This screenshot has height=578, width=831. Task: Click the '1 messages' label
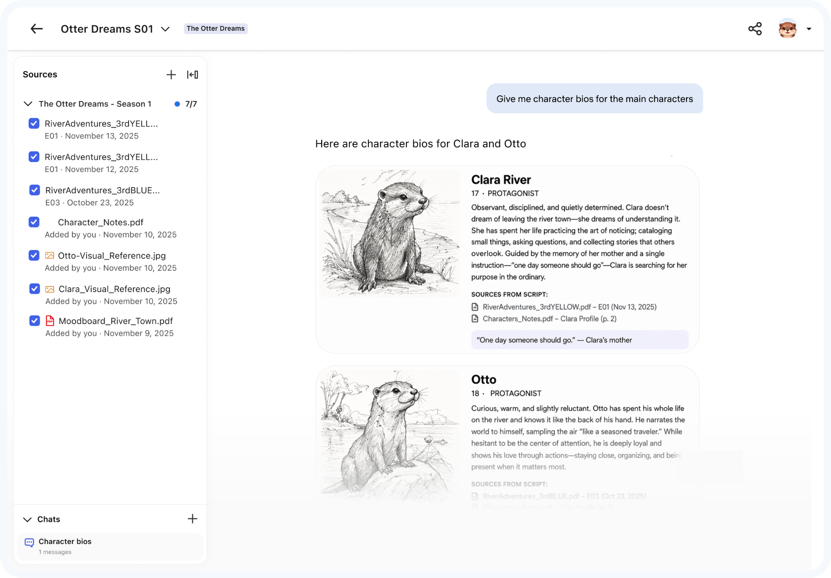pos(55,552)
